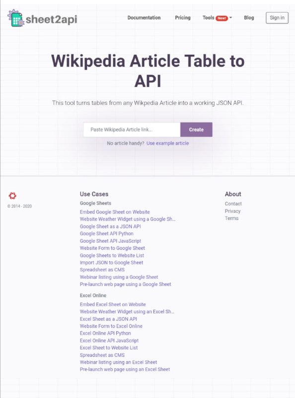Viewport: 295px width, 398px height.
Task: Open Pre-launch web page using a Google Sheet
Action: pos(126,284)
